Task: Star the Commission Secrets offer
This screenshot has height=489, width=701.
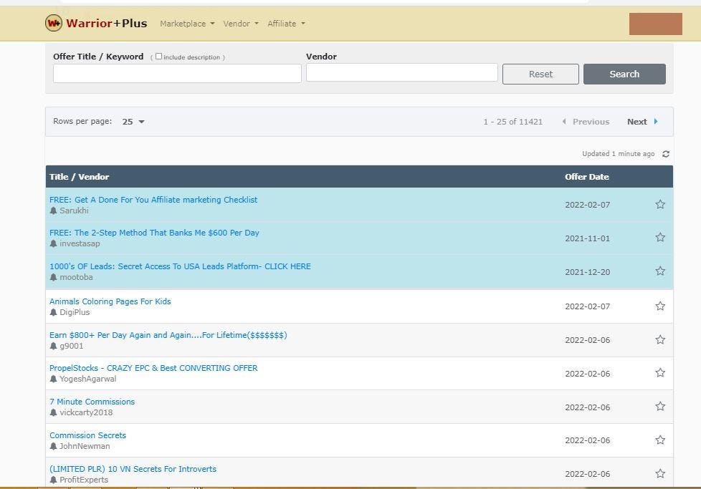Action: point(660,440)
